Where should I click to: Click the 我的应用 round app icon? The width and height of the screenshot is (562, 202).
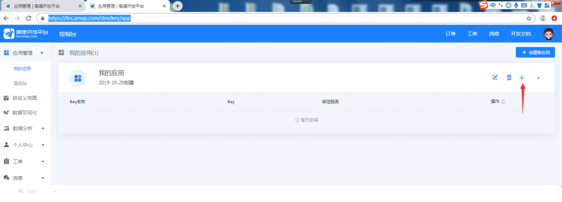(x=78, y=78)
